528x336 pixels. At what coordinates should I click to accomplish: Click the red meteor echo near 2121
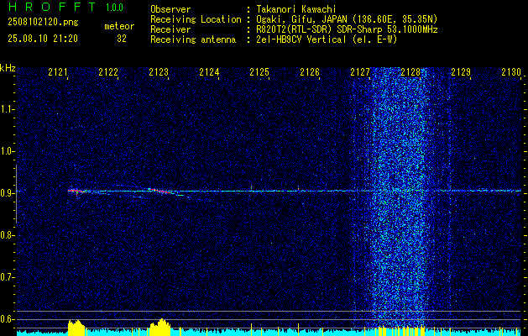click(x=76, y=192)
